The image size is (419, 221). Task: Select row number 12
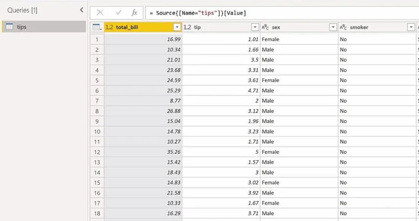(x=97, y=152)
